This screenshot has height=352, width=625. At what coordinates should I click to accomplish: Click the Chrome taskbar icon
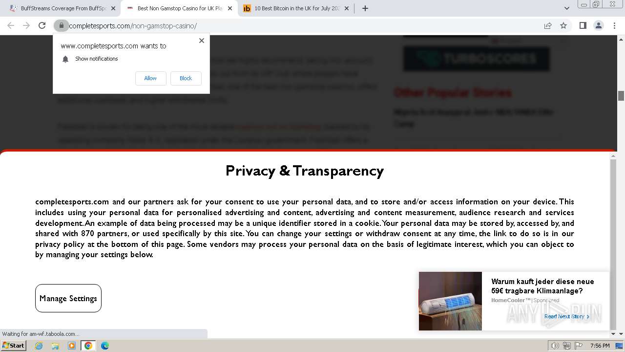point(88,346)
